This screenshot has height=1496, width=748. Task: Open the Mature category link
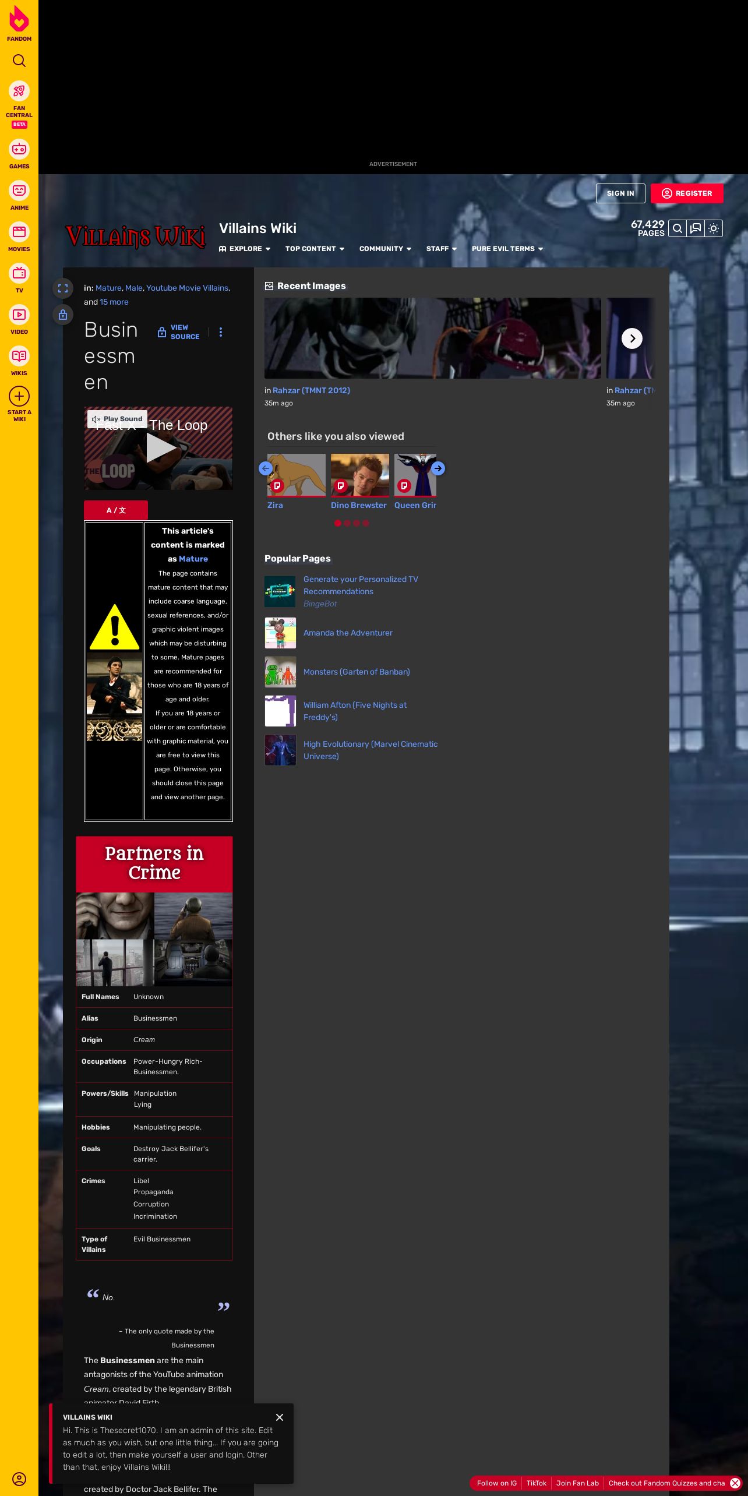coord(108,288)
